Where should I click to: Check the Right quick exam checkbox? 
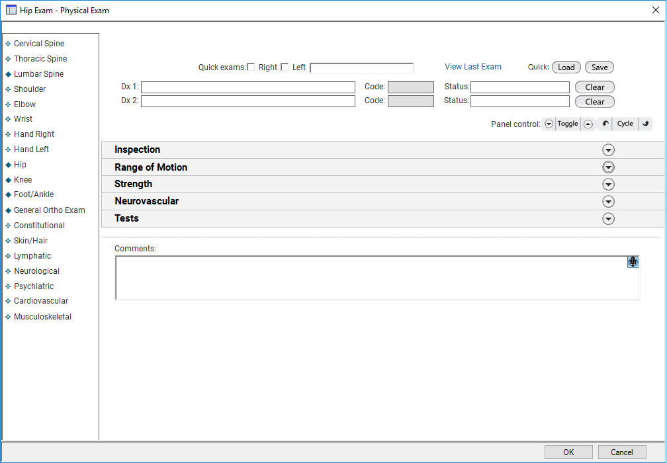[x=251, y=67]
